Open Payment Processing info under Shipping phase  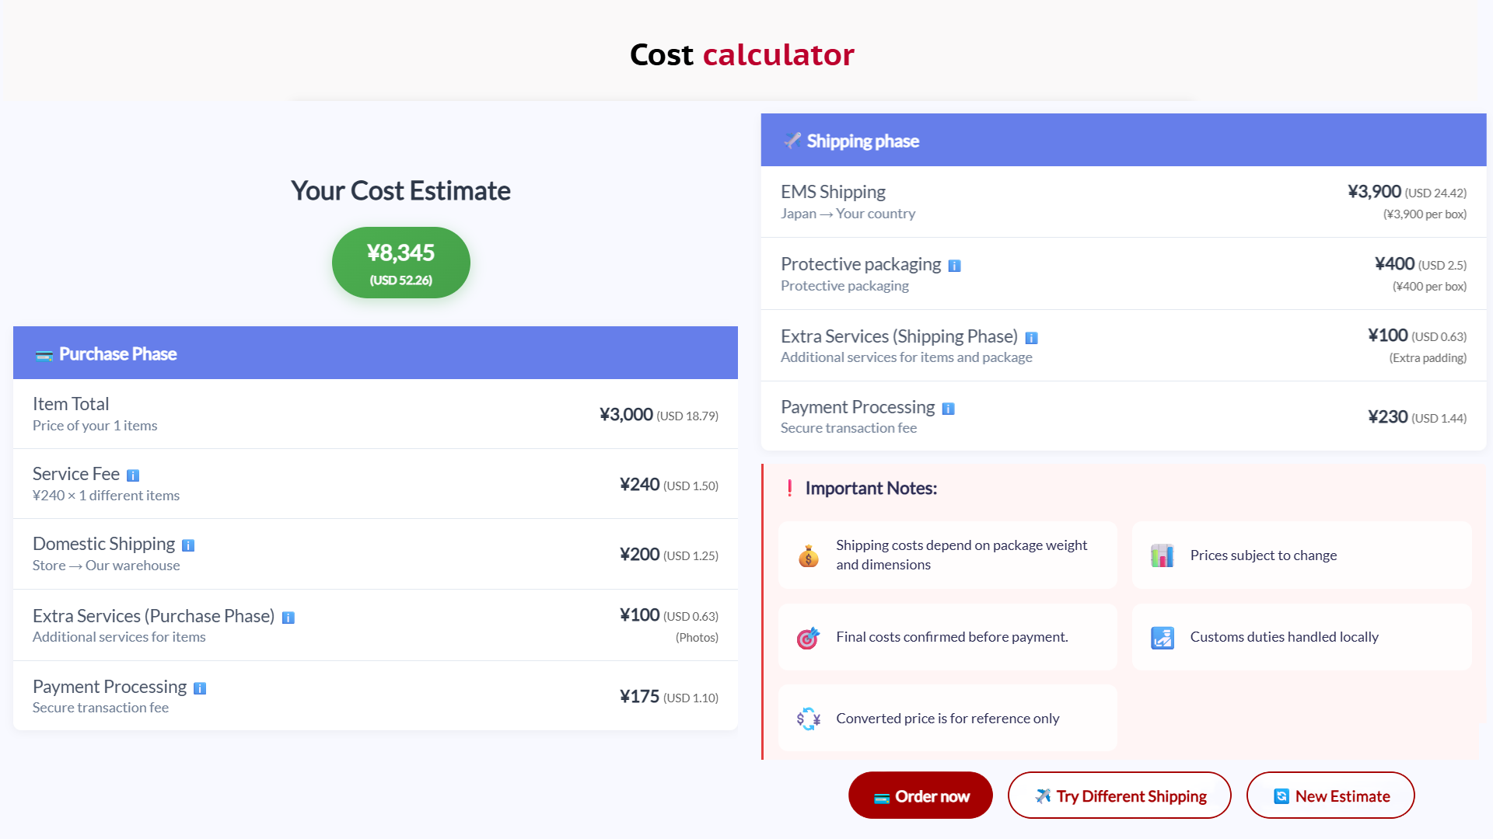pos(948,408)
